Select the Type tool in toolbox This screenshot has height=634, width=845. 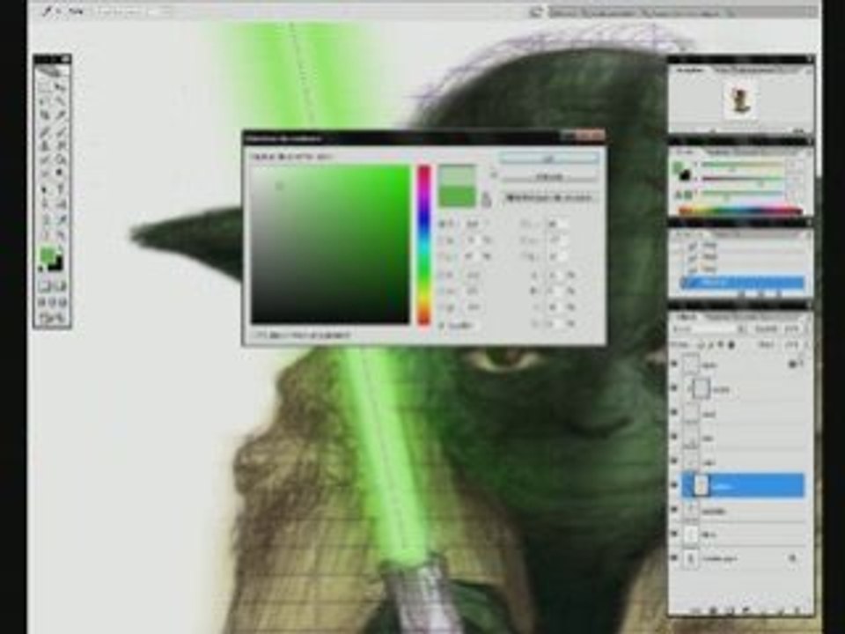(60, 189)
